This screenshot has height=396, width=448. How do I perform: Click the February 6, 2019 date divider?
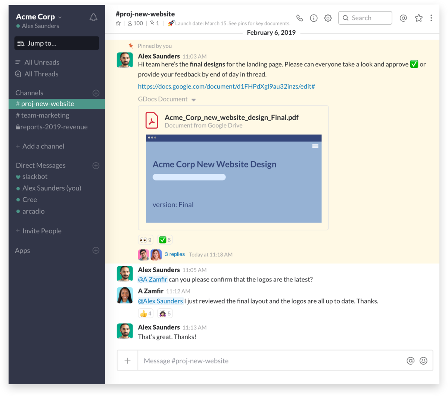pyautogui.click(x=271, y=32)
